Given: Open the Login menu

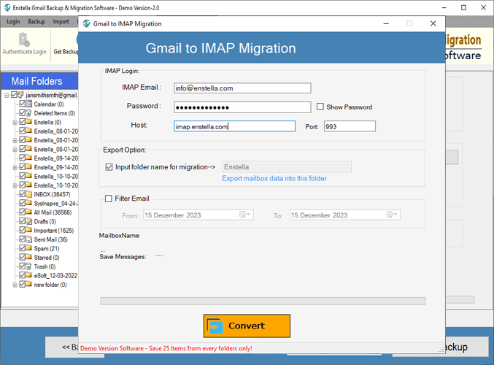Looking at the screenshot, I should (14, 22).
